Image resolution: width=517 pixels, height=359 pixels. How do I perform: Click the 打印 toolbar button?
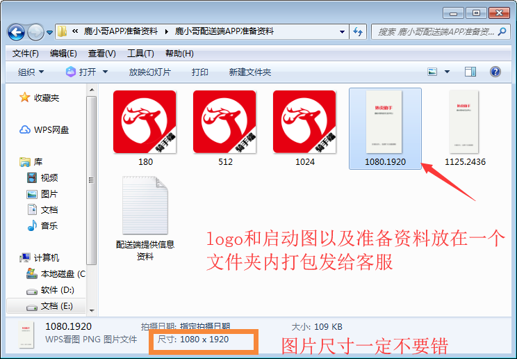tap(200, 72)
